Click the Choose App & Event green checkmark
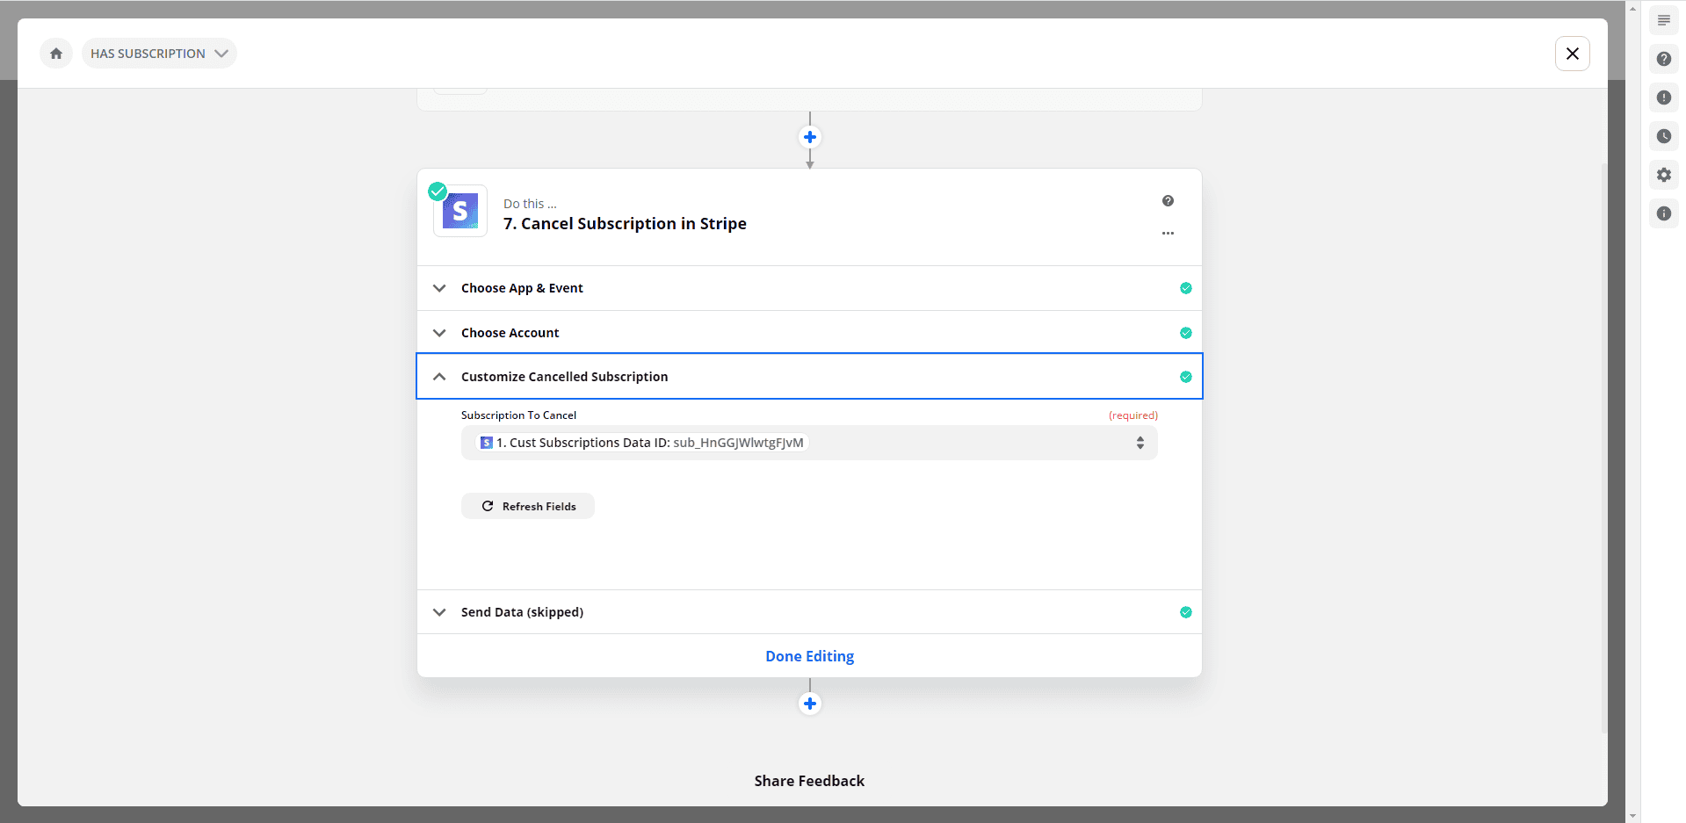This screenshot has width=1686, height=823. [1185, 288]
